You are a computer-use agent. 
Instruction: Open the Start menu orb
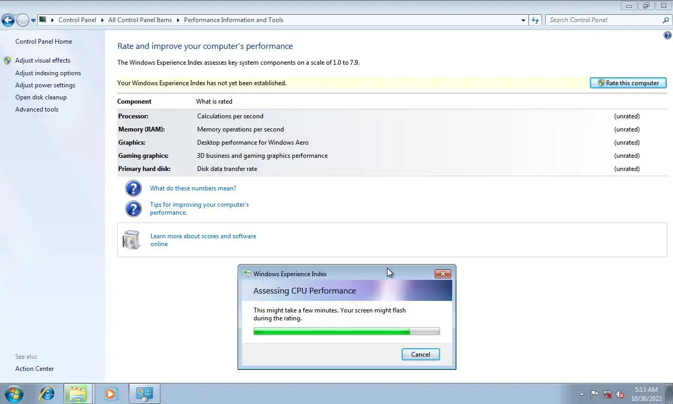click(14, 393)
